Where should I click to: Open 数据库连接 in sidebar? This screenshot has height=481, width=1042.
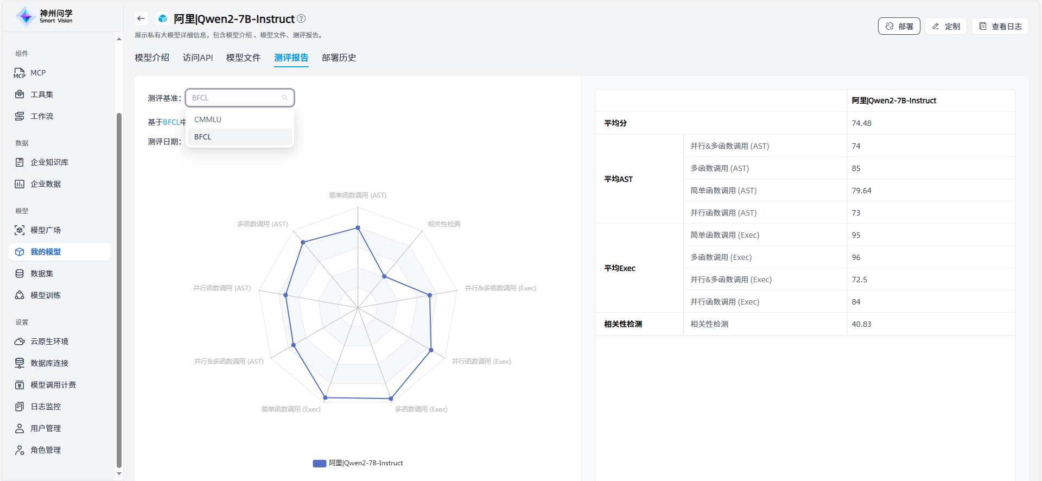(49, 363)
